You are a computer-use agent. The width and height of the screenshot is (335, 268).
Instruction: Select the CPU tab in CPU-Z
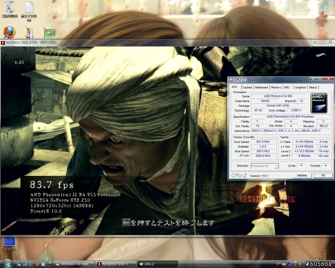point(234,87)
